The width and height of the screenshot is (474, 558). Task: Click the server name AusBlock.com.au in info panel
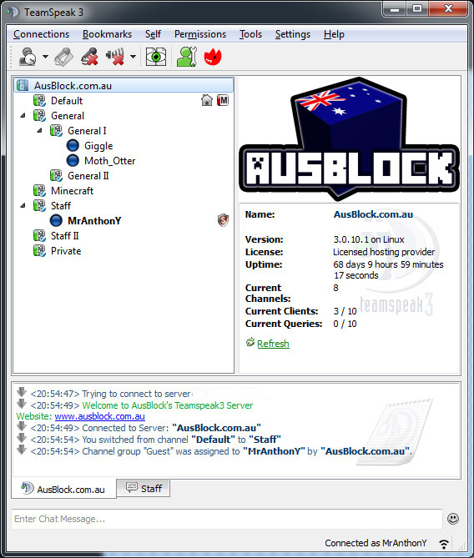coord(373,214)
